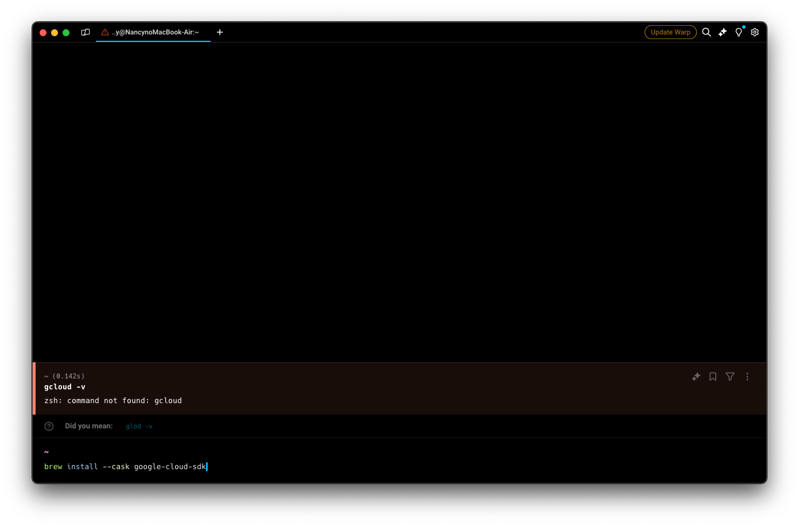
Task: Click the red warning triangle on the tab
Action: point(105,32)
